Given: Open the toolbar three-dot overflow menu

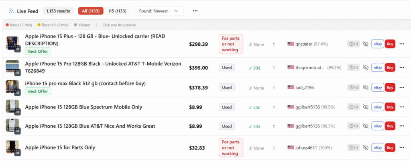Looking at the screenshot, I should click(195, 11).
